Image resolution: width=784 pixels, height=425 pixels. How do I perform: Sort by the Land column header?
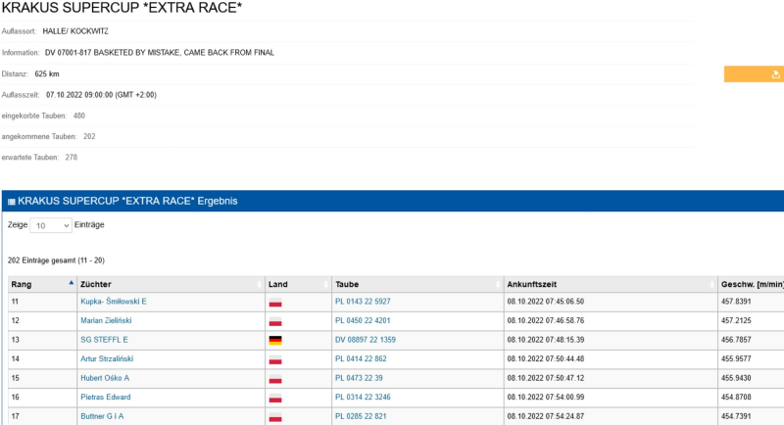[297, 283]
